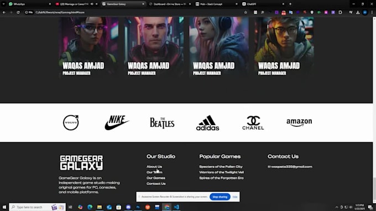The image size is (376, 211).
Task: Open the Our Games footer link
Action: coord(155,178)
